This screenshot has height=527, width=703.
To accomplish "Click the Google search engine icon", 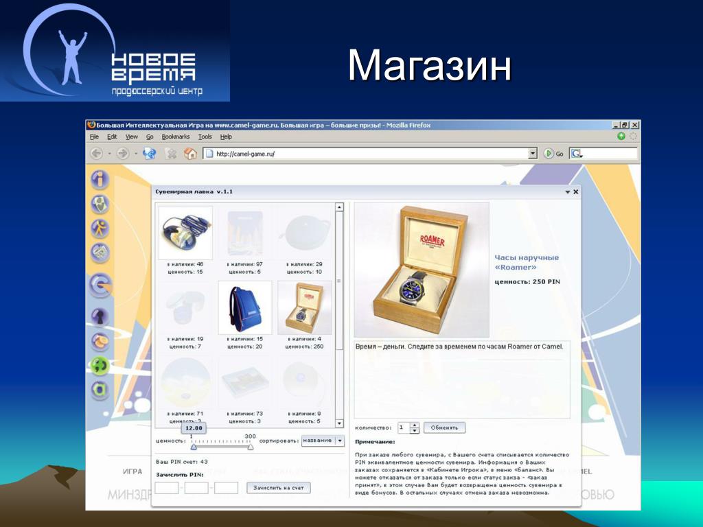I will [x=576, y=153].
